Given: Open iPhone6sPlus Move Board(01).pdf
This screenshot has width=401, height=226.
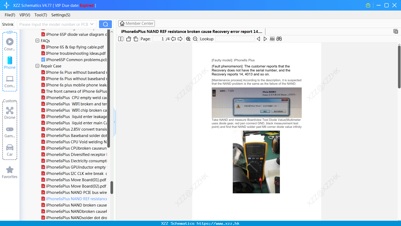Looking at the screenshot, I should tap(74, 180).
